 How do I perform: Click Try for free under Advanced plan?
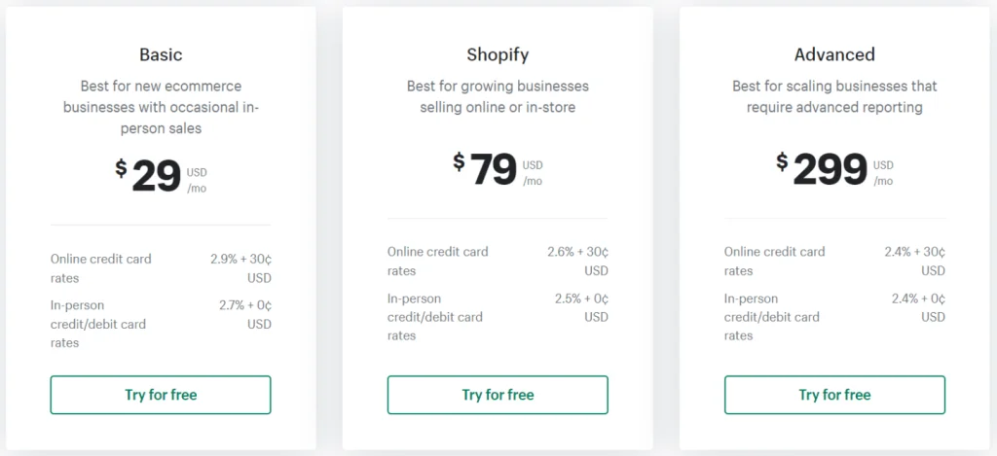tap(834, 395)
